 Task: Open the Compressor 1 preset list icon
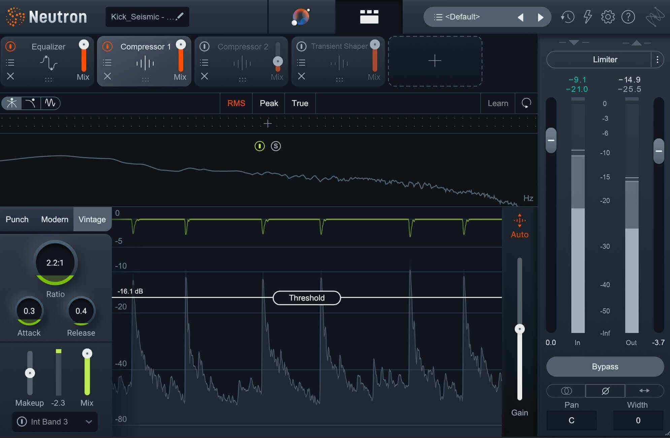click(x=107, y=63)
